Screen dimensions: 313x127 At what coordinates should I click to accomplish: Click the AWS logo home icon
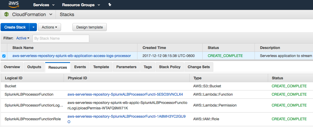point(13,4)
